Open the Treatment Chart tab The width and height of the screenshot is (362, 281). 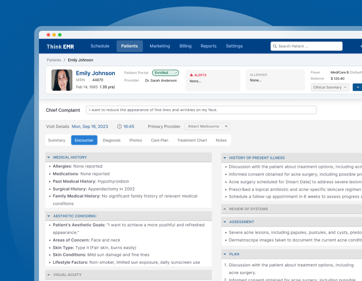pos(192,140)
